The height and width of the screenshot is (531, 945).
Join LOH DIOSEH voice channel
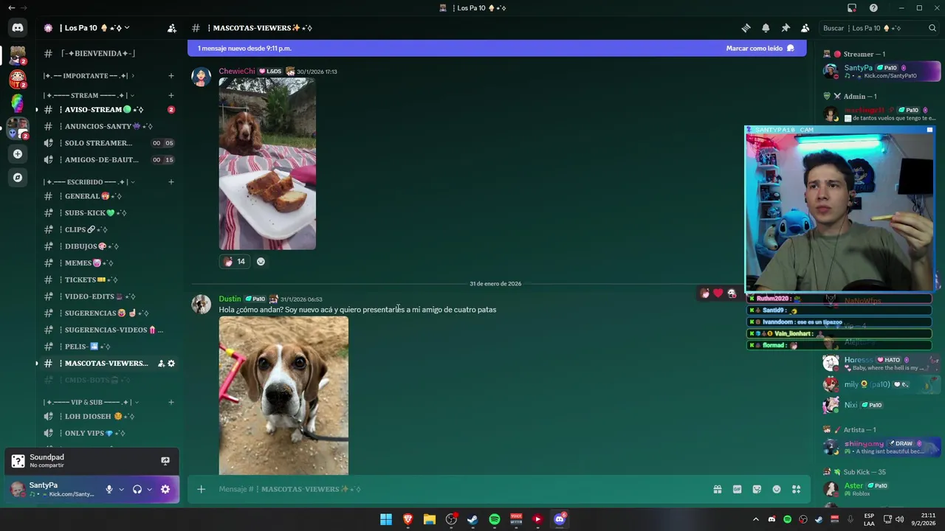coord(109,416)
